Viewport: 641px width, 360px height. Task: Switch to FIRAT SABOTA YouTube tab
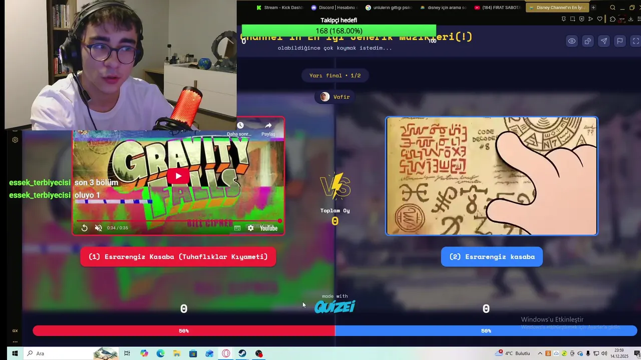[498, 7]
